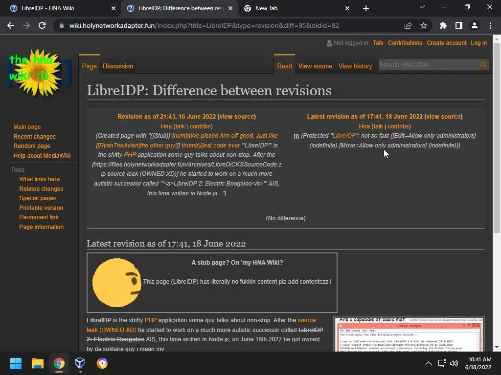501x375 pixels.
Task: Open the View source tab
Action: click(315, 66)
